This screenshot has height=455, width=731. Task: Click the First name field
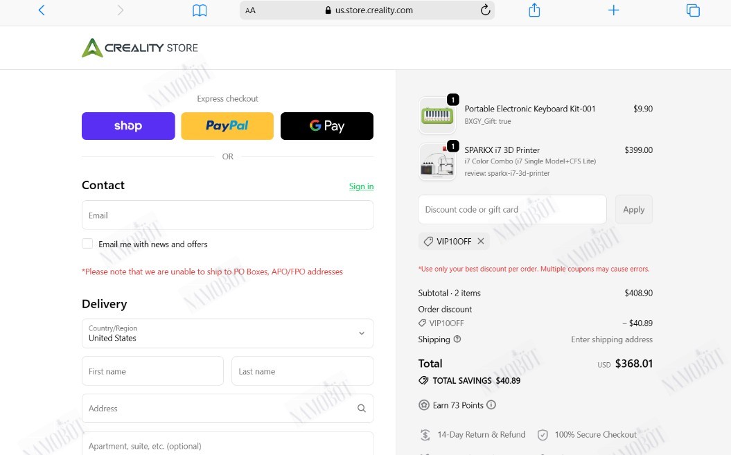(152, 371)
